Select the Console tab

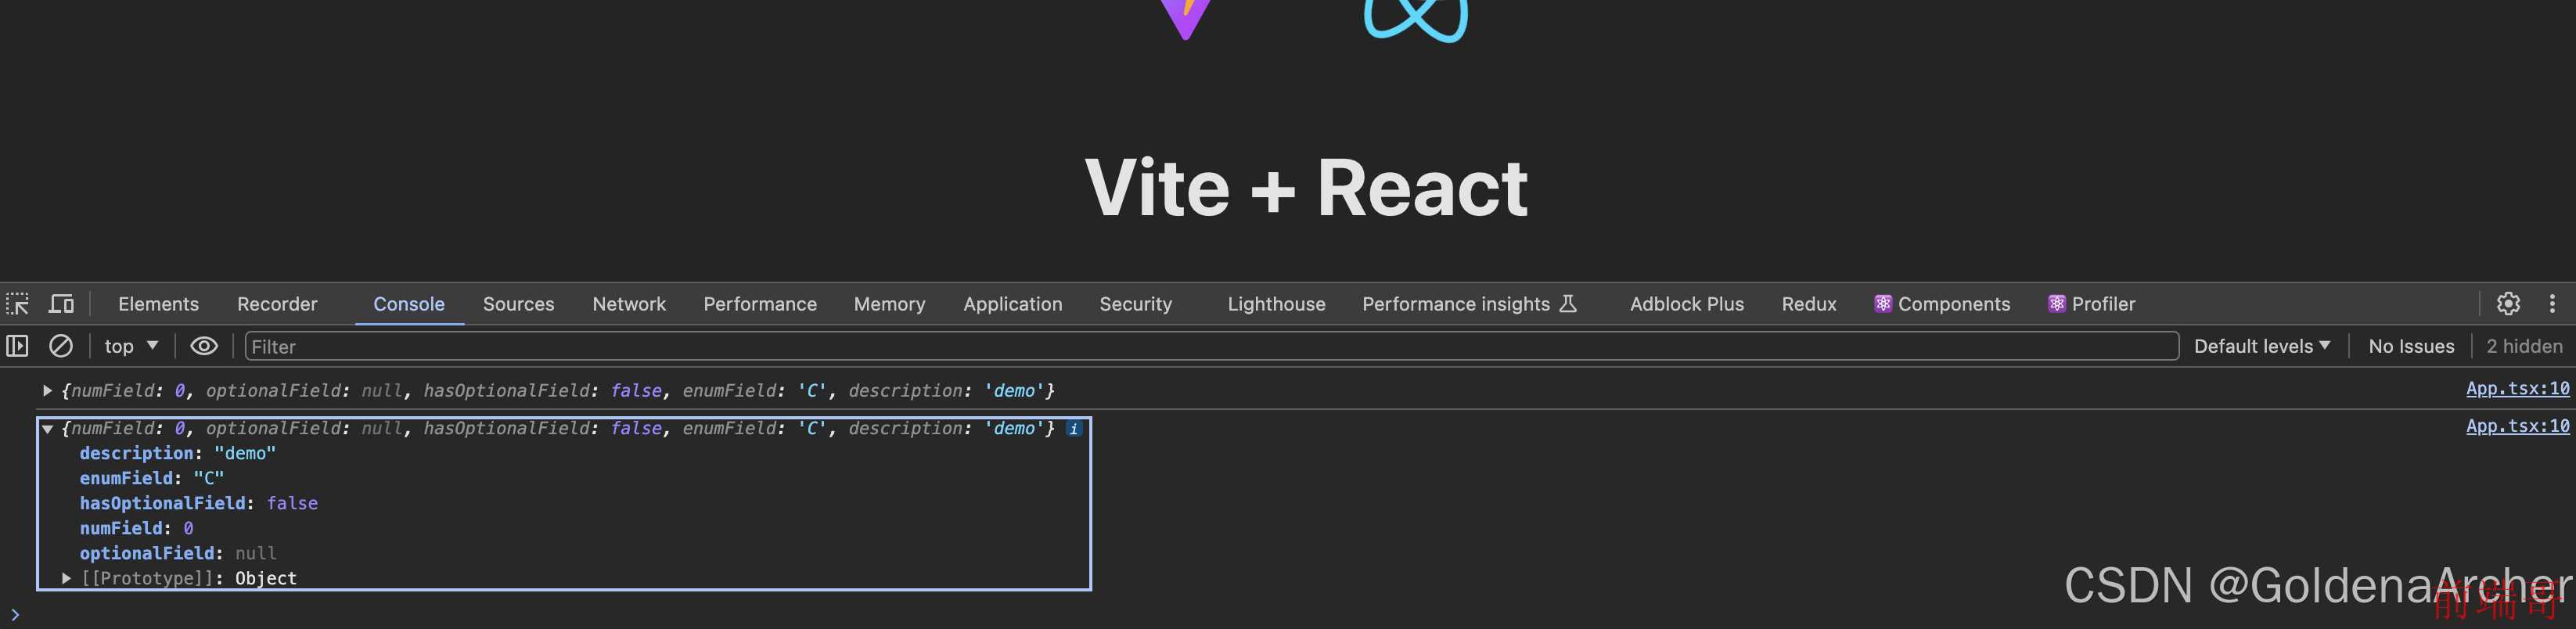(409, 304)
